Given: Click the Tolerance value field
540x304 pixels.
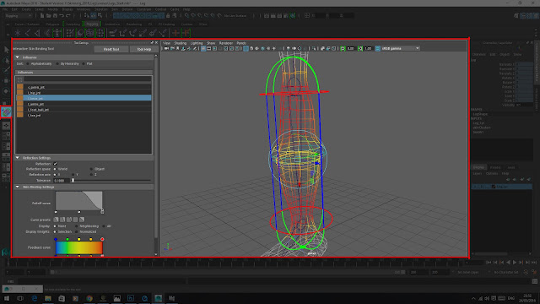Looking at the screenshot, I should (x=61, y=180).
